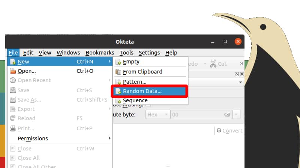Click the Empty document icon

[x=118, y=62]
